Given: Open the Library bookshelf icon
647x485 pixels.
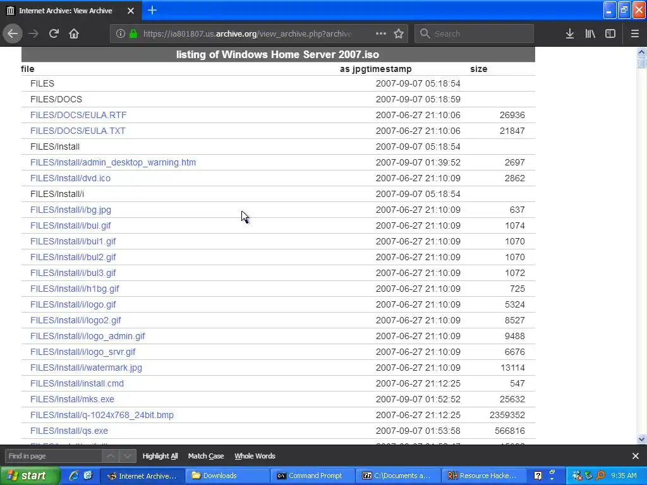Looking at the screenshot, I should click(x=590, y=33).
